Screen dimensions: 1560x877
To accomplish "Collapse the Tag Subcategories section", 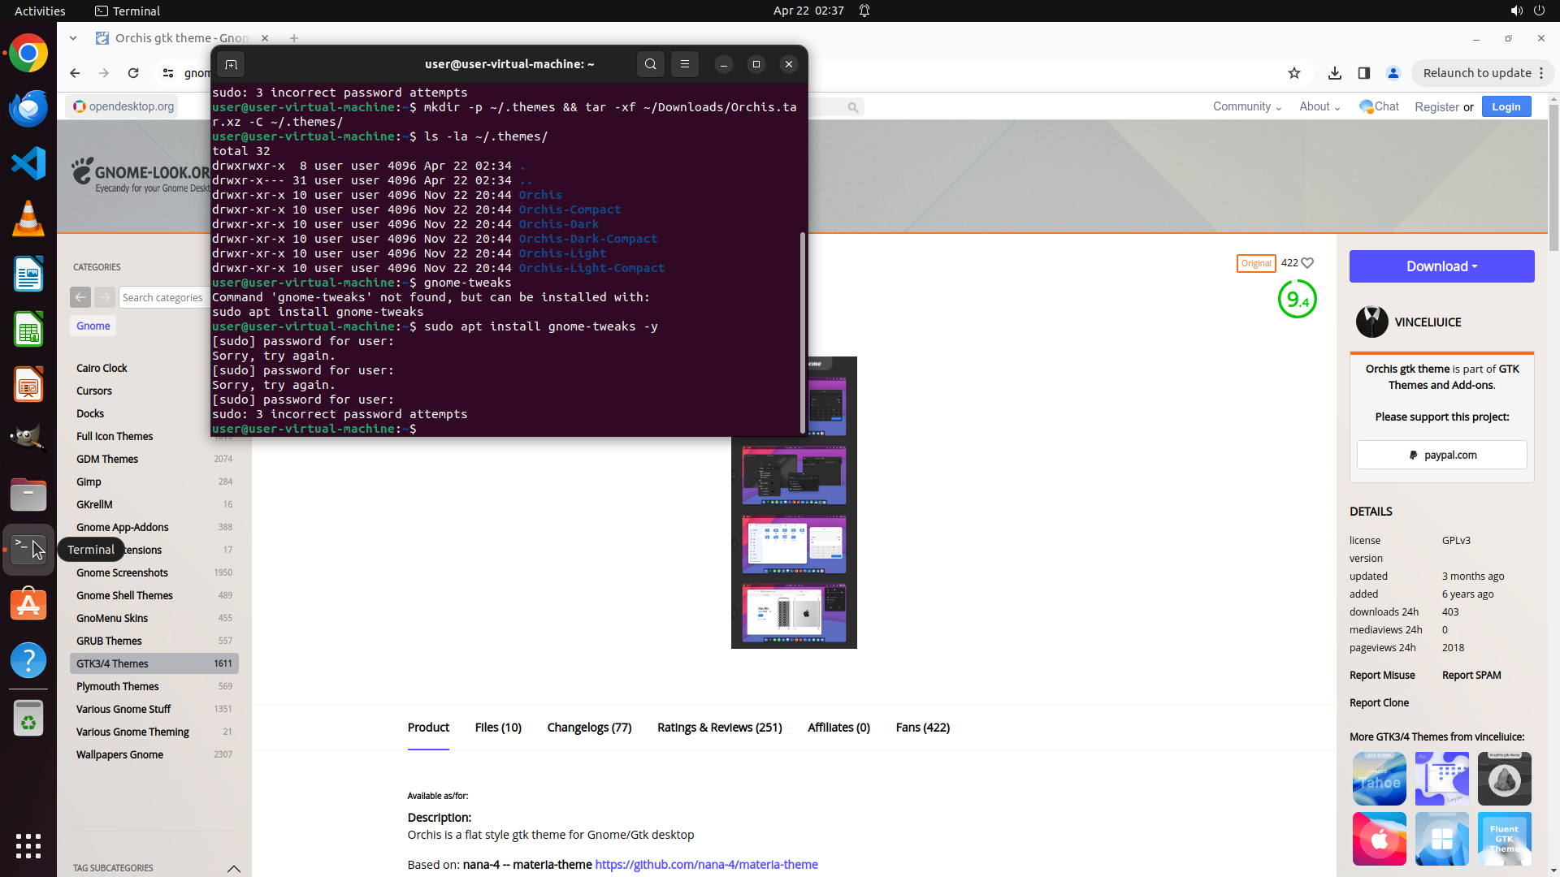I will click(234, 868).
